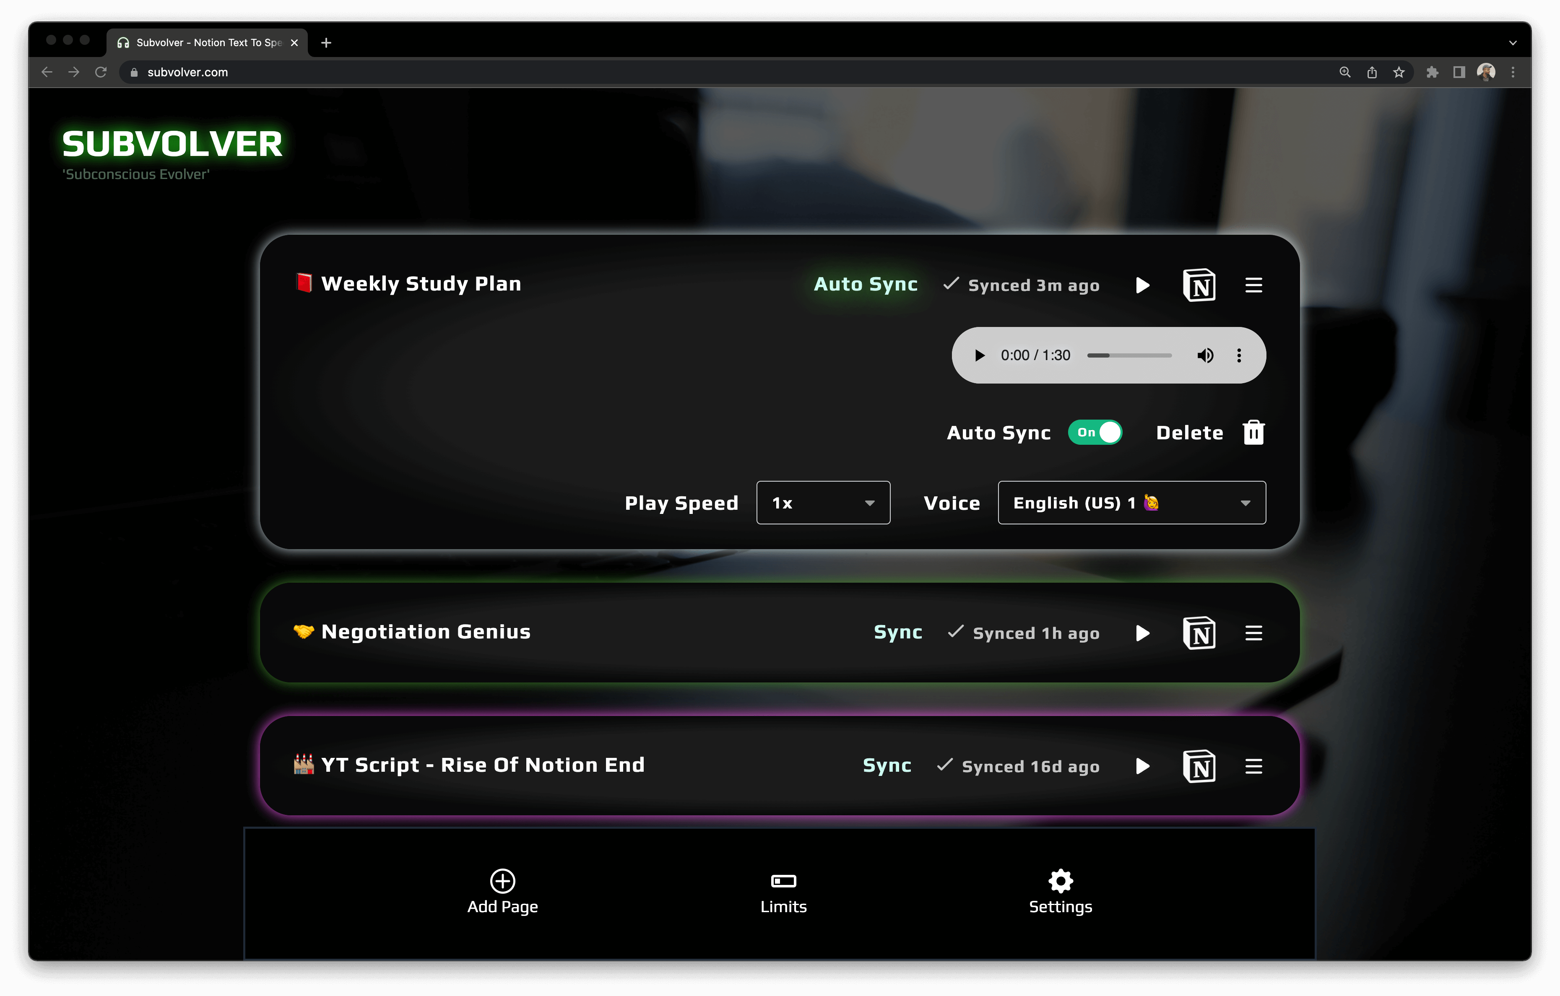Open the Limits icon
The image size is (1560, 996).
783,881
